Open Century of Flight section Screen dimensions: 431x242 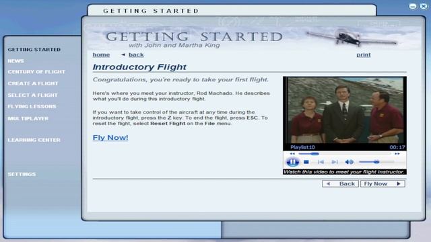[x=36, y=72]
